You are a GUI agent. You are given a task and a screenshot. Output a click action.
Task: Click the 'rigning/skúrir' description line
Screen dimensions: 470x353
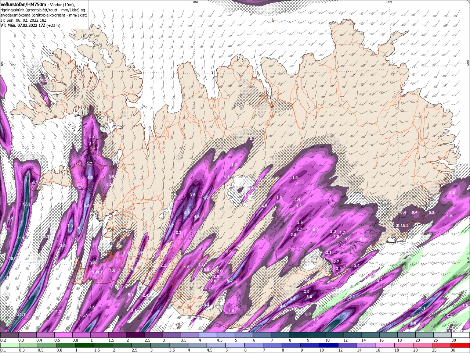43,10
